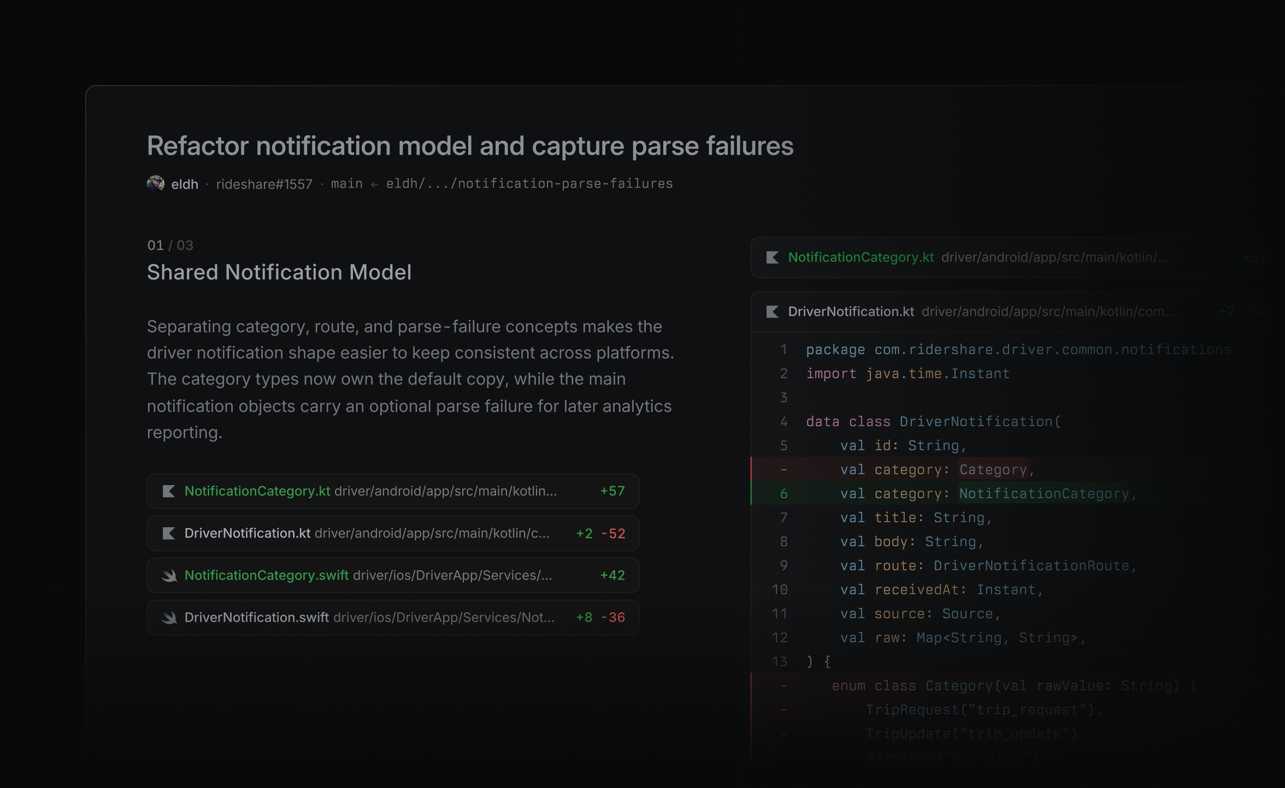
Task: Click line number 6 in the diff gutter
Action: pos(784,494)
